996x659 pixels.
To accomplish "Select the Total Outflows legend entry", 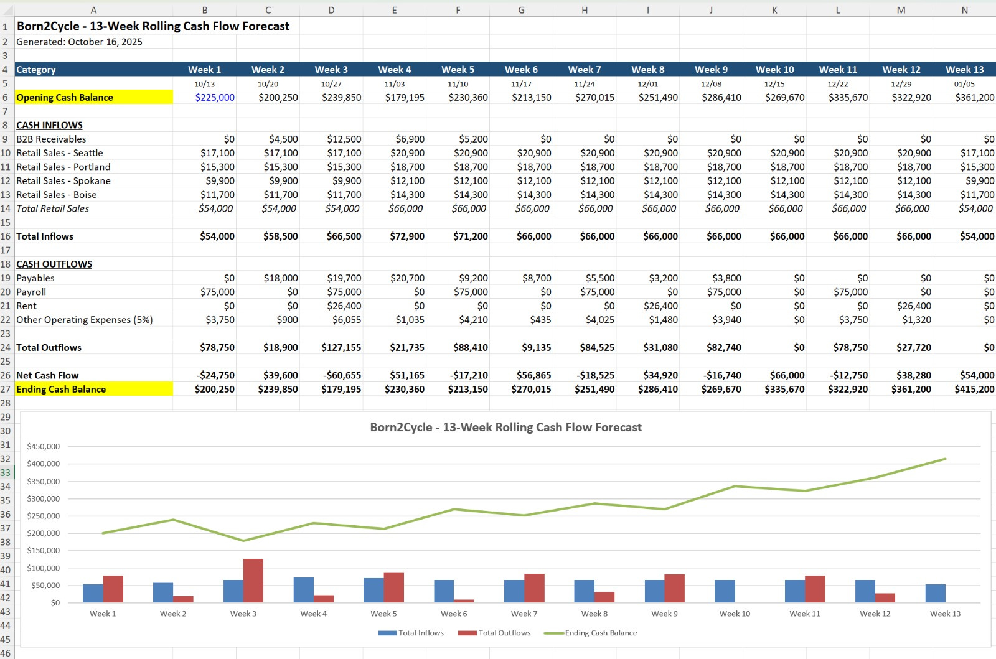I will [x=494, y=633].
